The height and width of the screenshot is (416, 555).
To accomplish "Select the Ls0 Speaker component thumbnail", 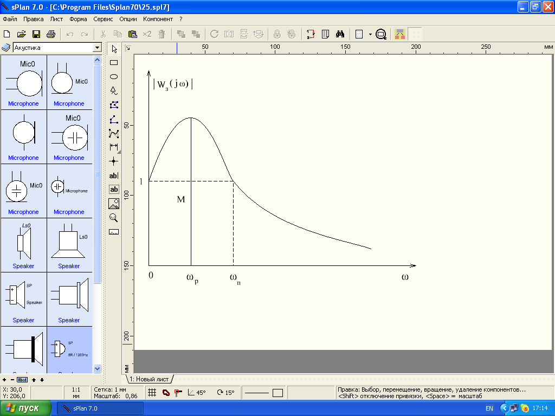I will (24, 245).
